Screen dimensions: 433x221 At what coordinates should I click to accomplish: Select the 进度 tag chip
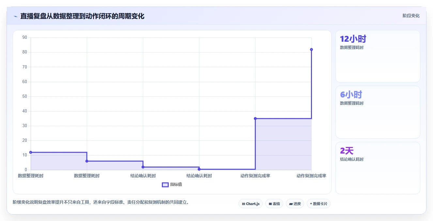295,204
